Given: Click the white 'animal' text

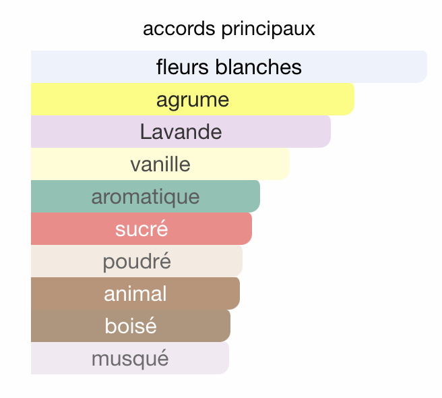Looking at the screenshot, I should tap(135, 293).
